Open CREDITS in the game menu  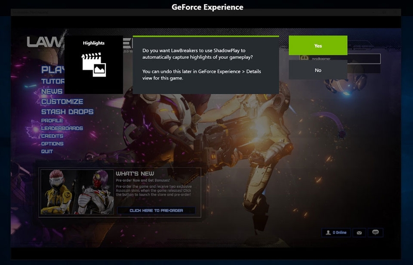(x=52, y=136)
